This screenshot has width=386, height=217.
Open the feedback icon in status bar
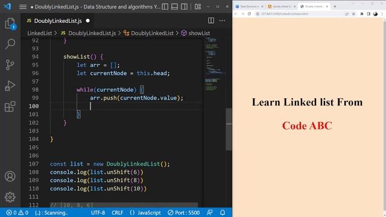click(x=210, y=213)
